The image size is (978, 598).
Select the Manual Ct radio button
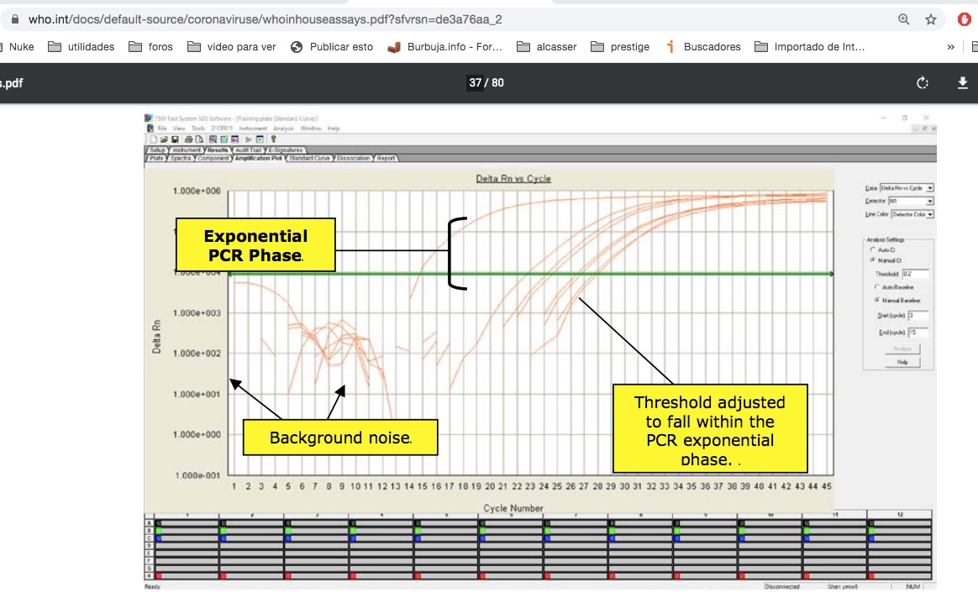coord(872,260)
